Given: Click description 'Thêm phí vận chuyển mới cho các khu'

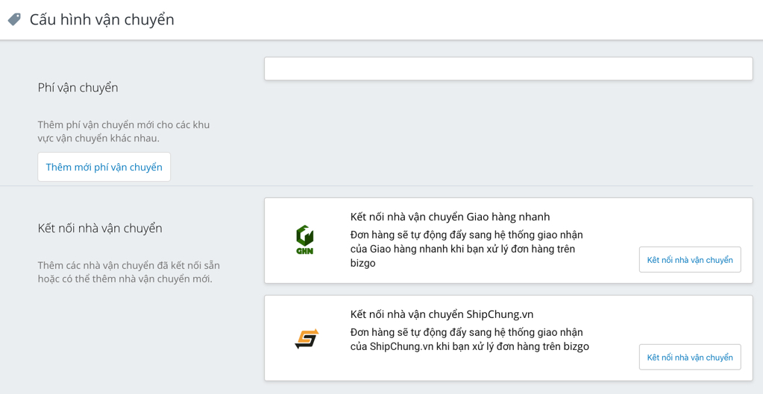Looking at the screenshot, I should pos(124,125).
